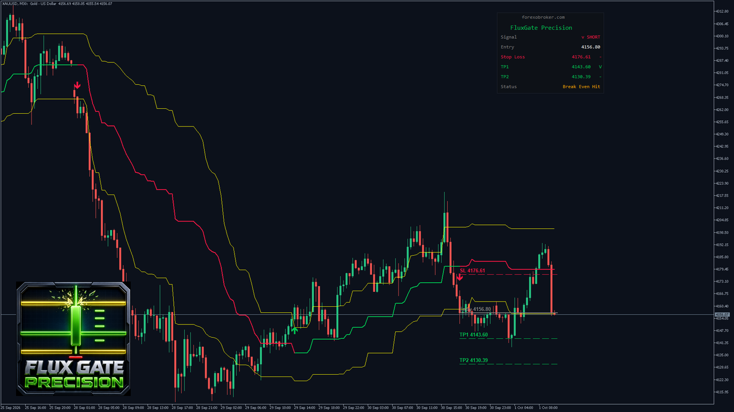Select the panel's Entry value 4156.80

click(x=591, y=47)
